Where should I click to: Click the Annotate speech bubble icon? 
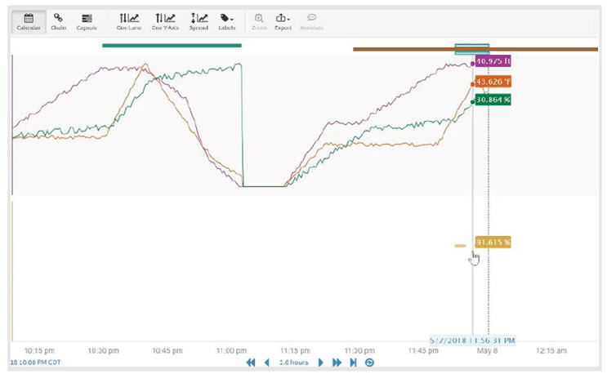(x=312, y=21)
